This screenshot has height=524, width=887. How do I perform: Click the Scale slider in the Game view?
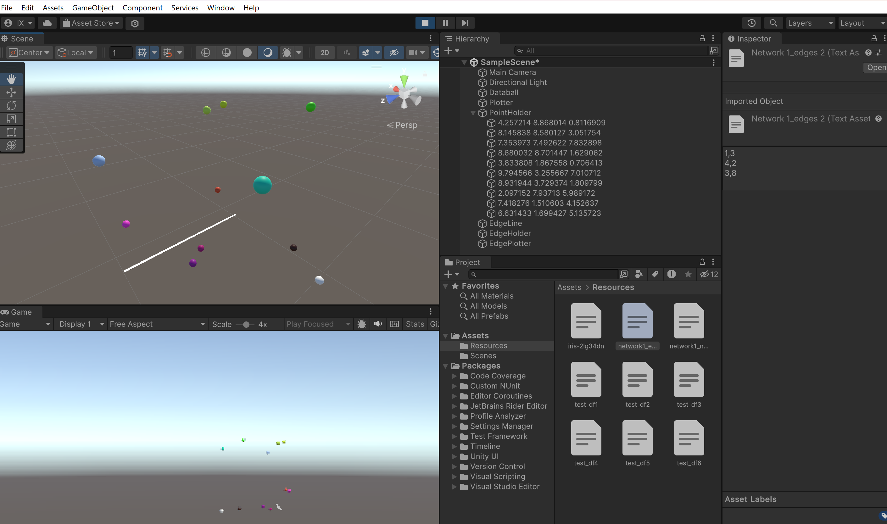point(246,324)
